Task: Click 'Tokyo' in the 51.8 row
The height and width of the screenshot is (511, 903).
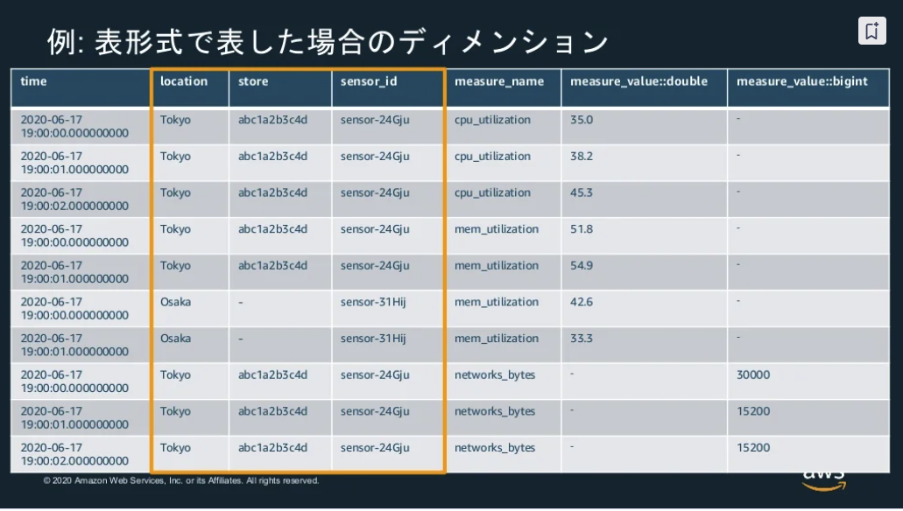Action: coord(175,229)
